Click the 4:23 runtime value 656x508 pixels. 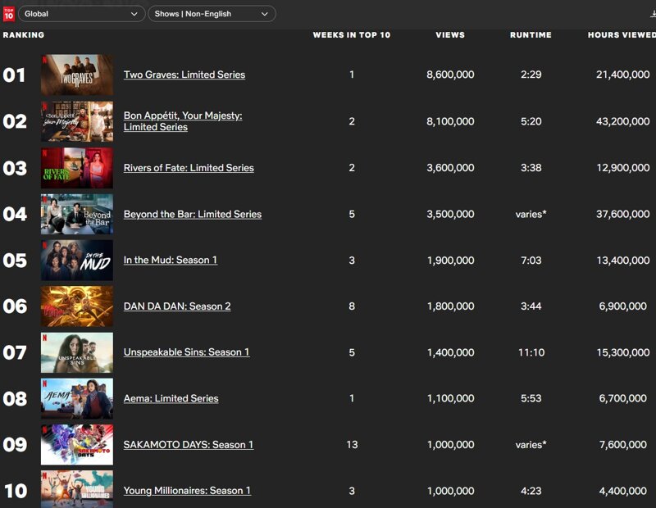point(531,491)
